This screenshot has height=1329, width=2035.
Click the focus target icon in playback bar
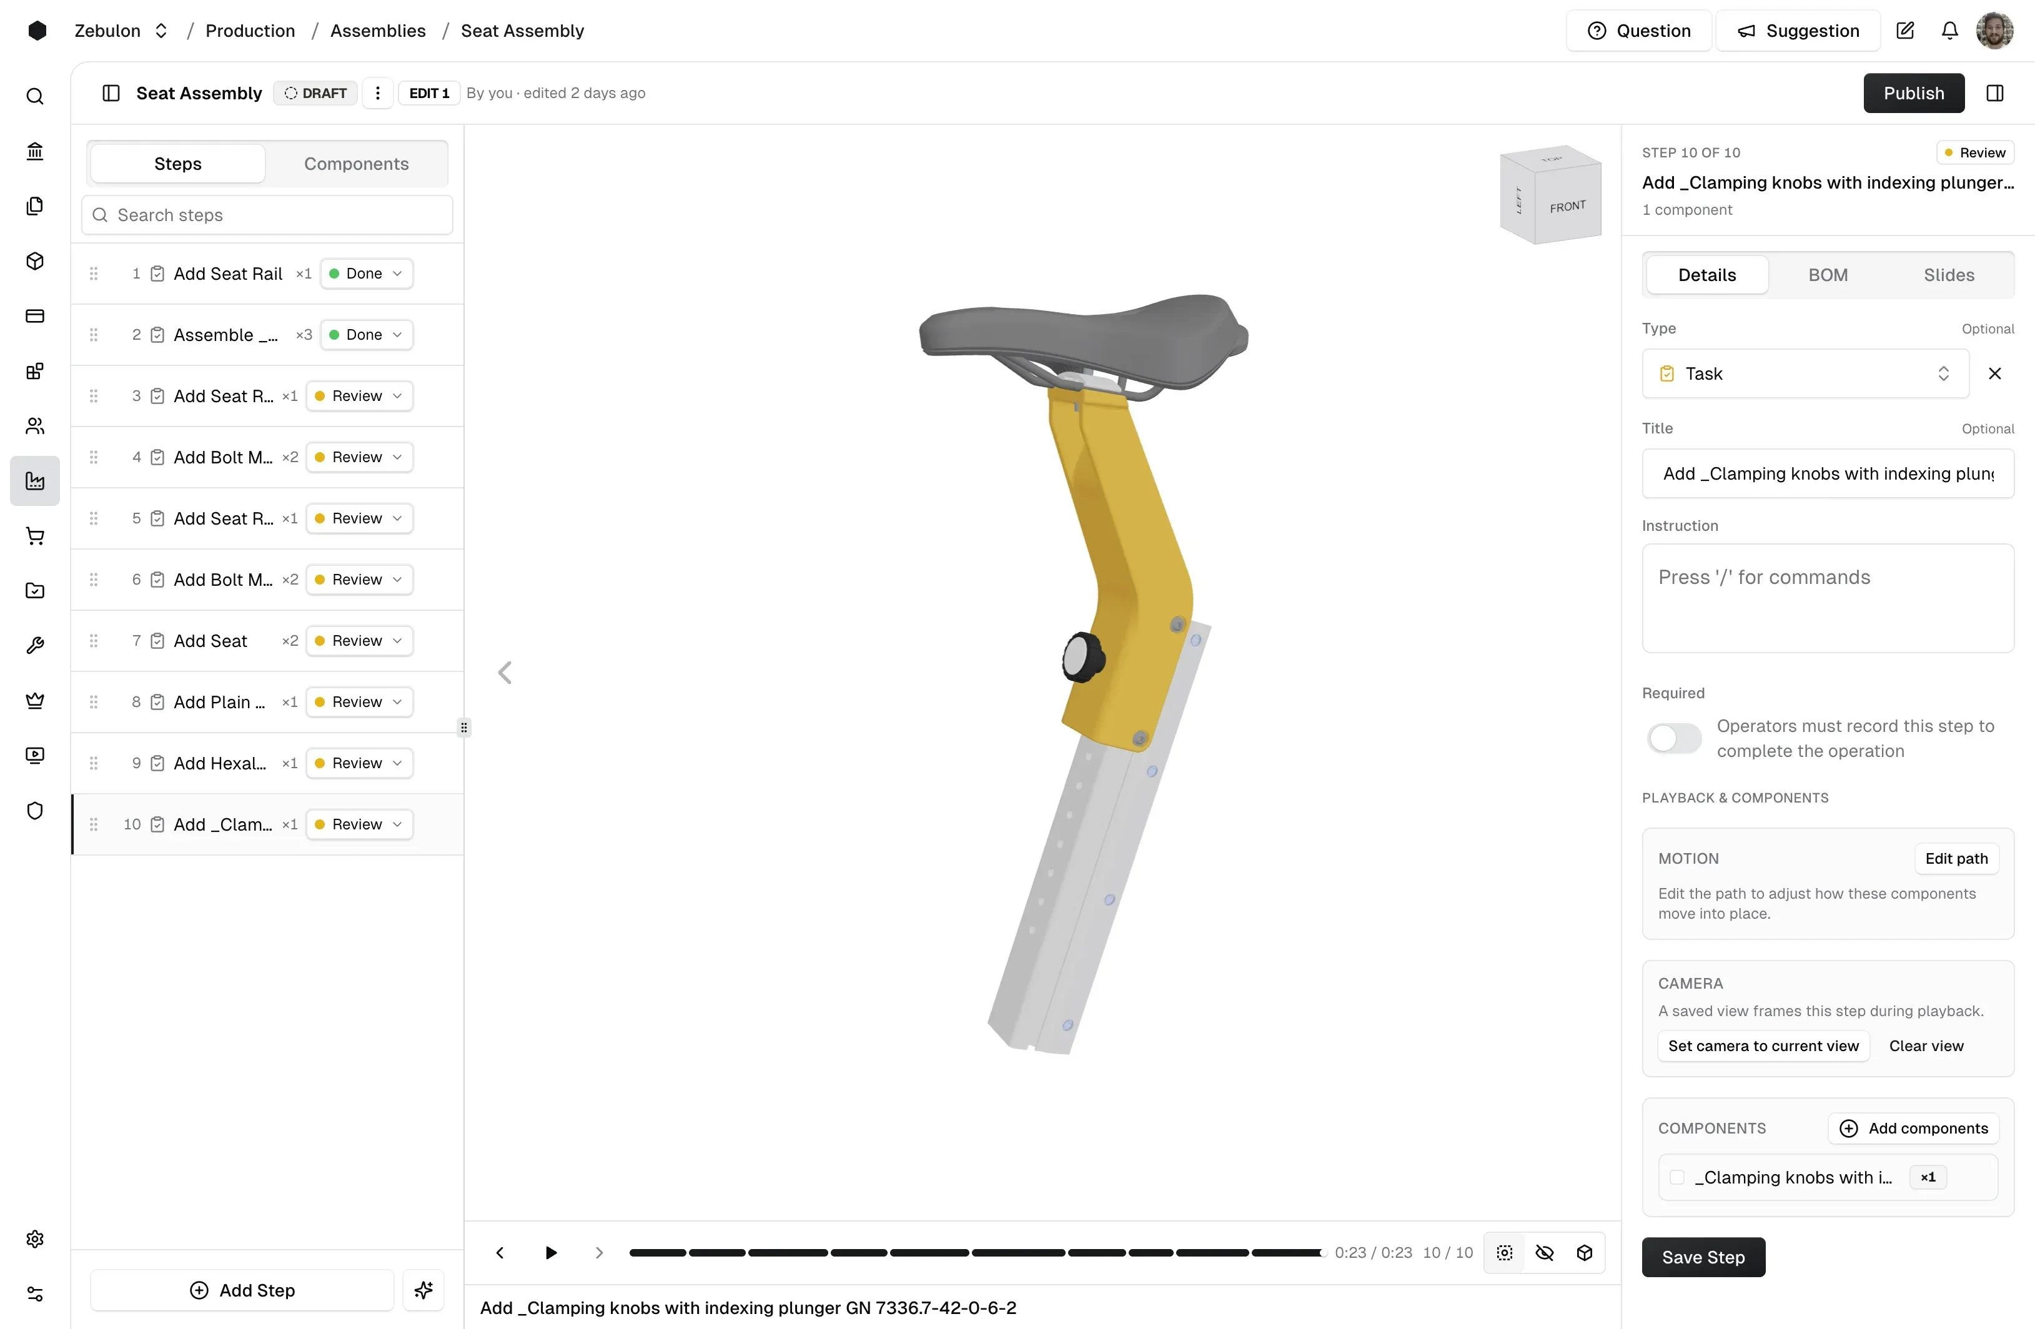pyautogui.click(x=1505, y=1252)
